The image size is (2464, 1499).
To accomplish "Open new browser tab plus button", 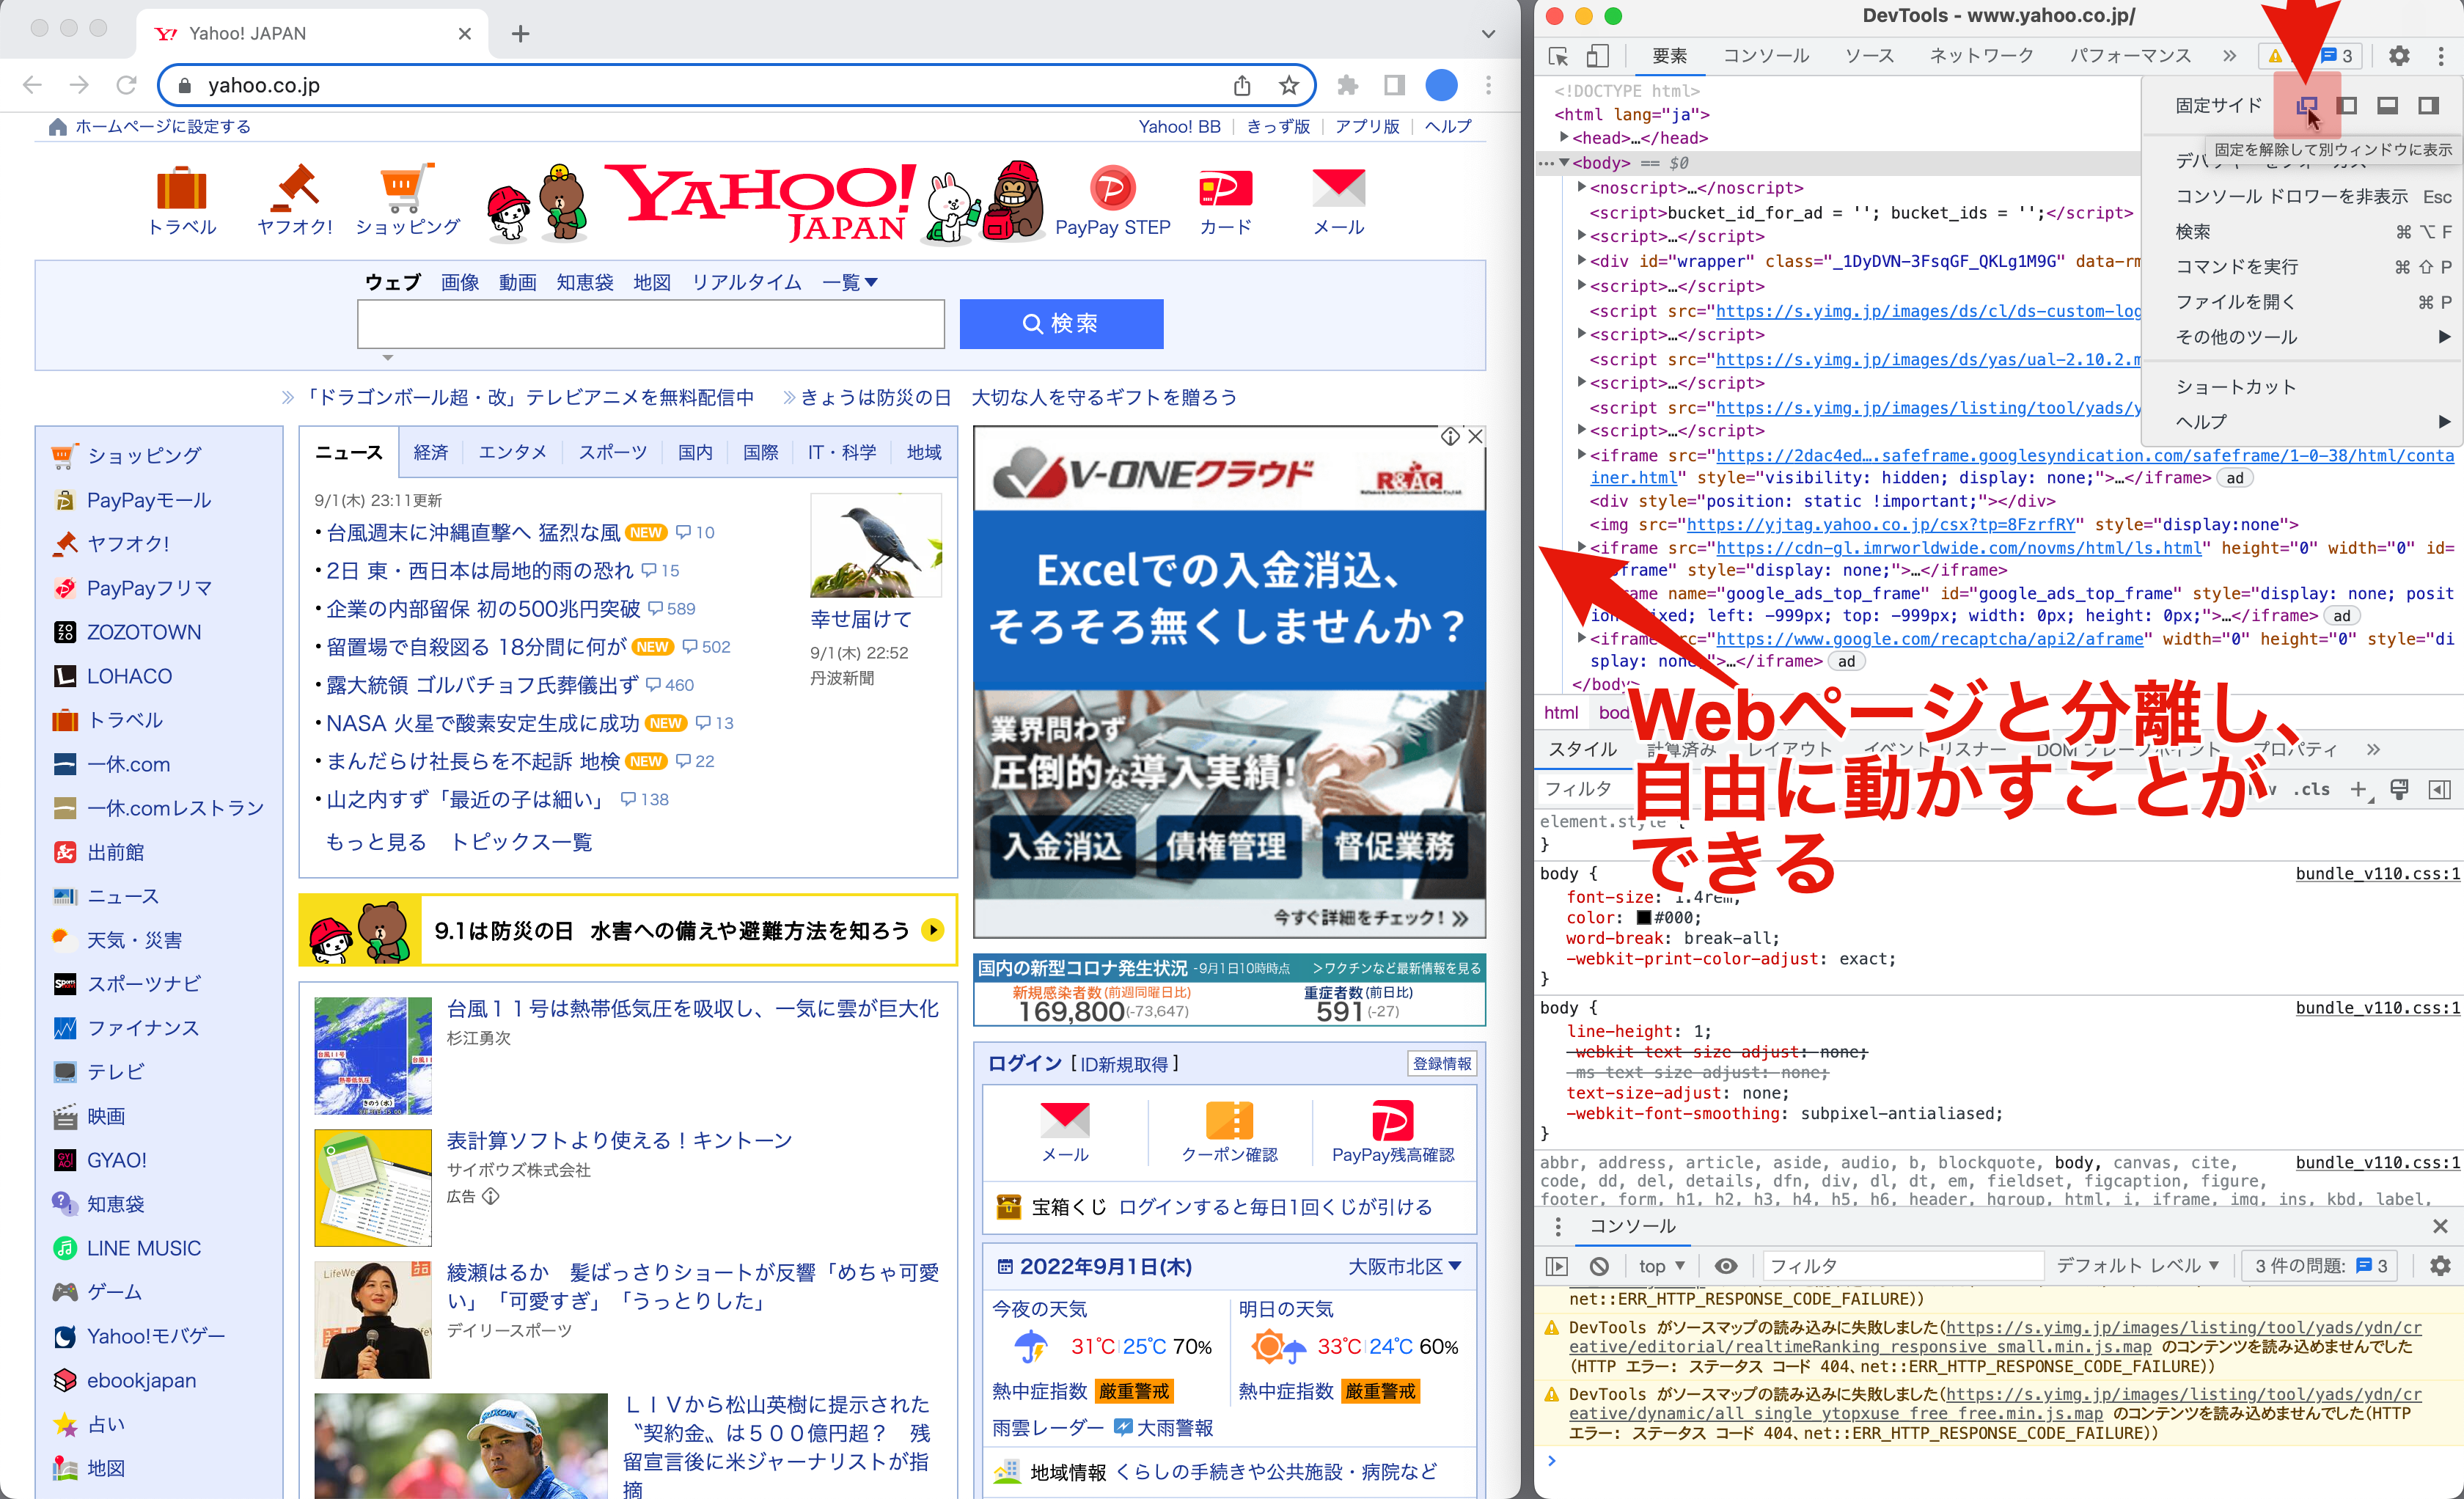I will point(520,34).
